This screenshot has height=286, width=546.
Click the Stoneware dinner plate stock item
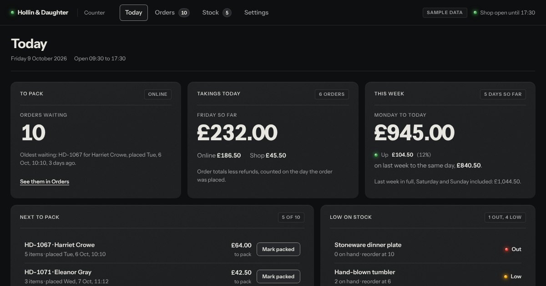point(368,245)
